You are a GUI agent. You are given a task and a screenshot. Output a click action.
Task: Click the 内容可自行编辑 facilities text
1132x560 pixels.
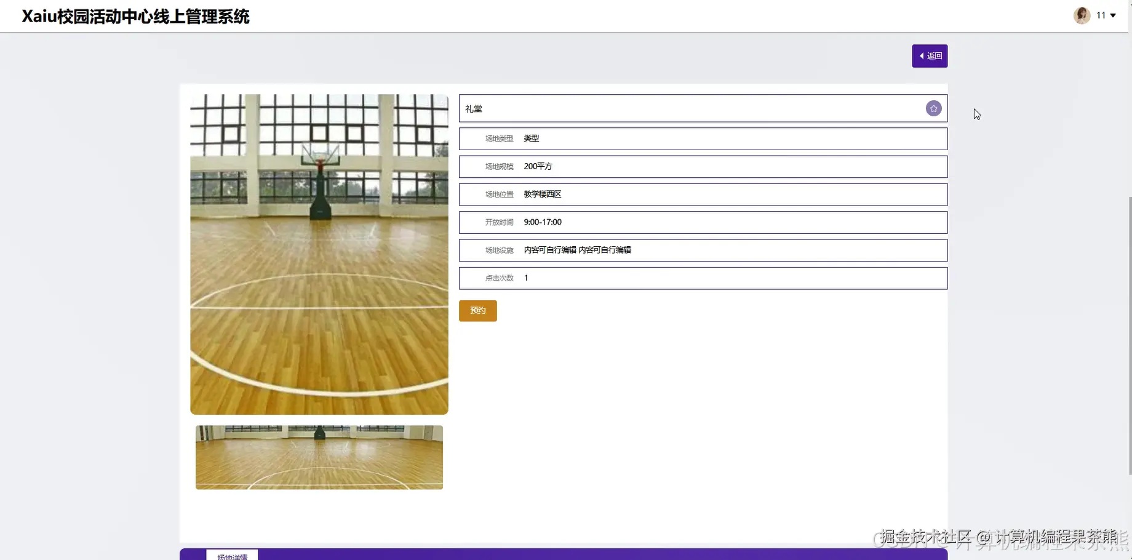pos(578,250)
